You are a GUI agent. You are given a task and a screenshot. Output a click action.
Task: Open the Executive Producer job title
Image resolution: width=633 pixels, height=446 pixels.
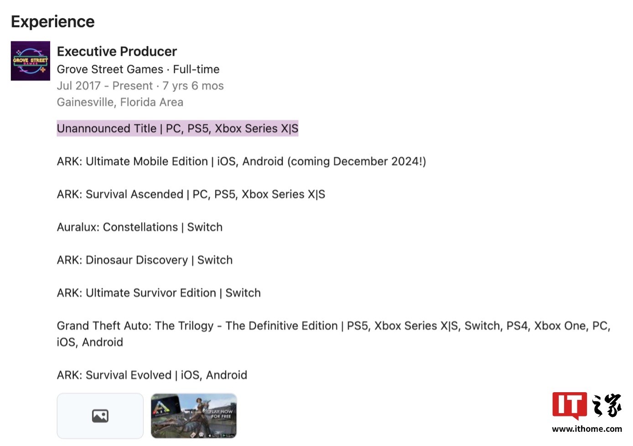117,52
